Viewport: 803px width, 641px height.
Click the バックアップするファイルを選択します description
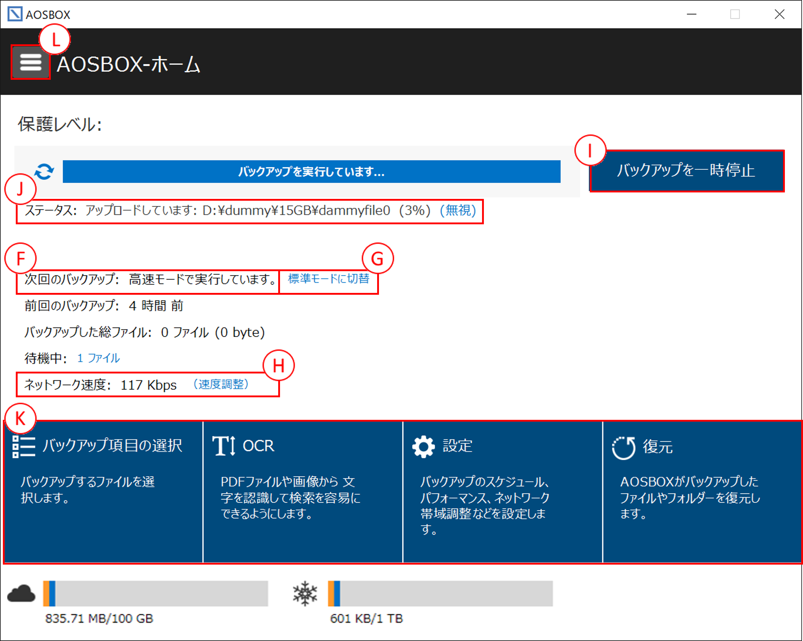click(88, 490)
